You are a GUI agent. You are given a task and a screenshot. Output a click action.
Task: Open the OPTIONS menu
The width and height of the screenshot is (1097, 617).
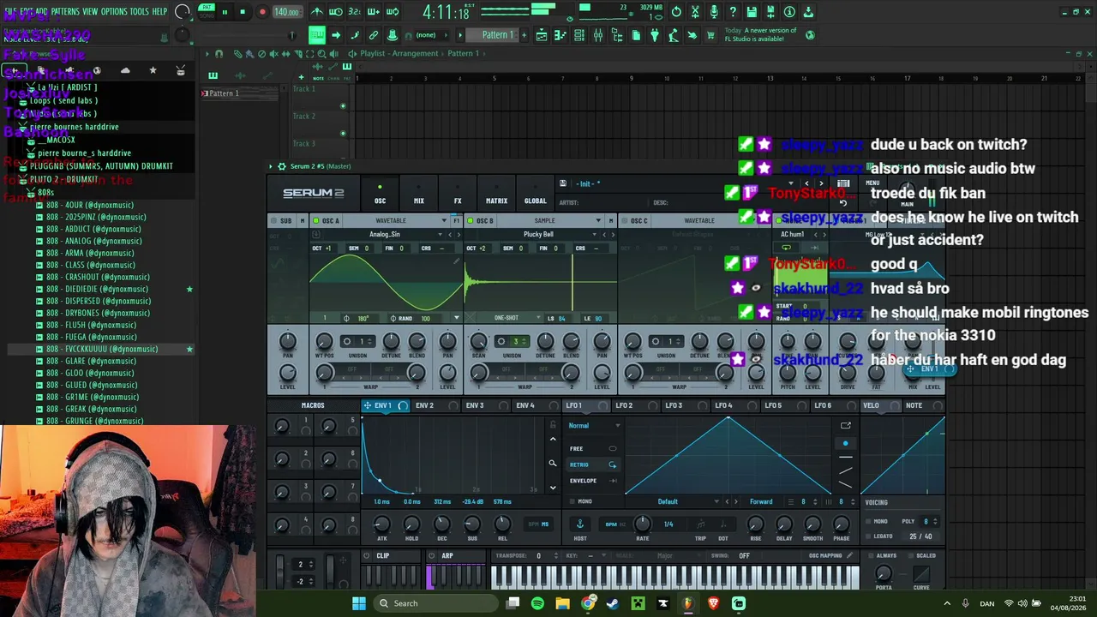coord(114,11)
